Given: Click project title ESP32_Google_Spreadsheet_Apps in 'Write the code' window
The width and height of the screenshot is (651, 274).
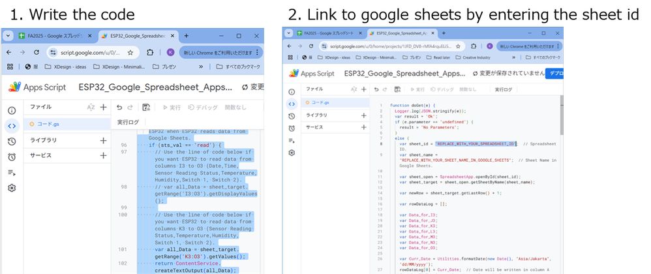Looking at the screenshot, I should pos(155,87).
